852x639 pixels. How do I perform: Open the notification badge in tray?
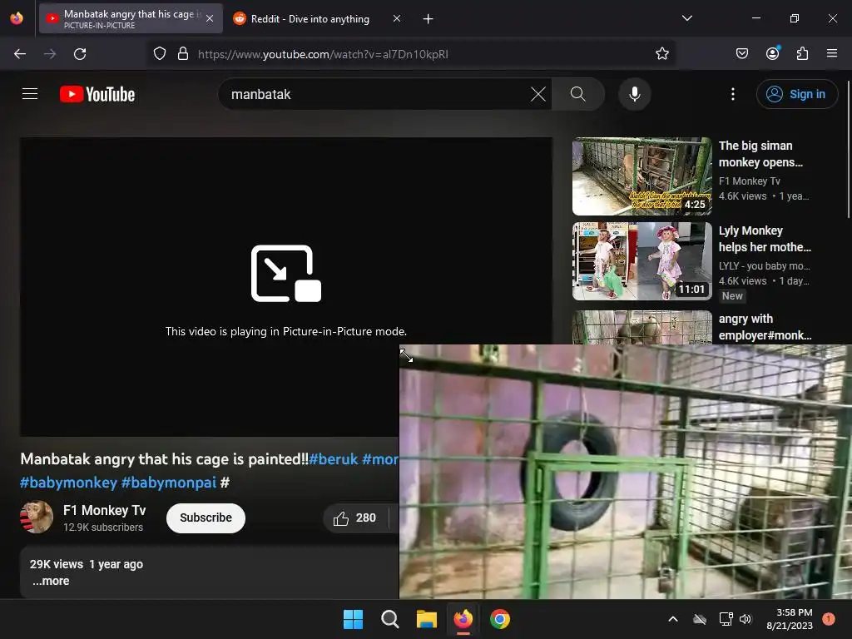tap(829, 619)
